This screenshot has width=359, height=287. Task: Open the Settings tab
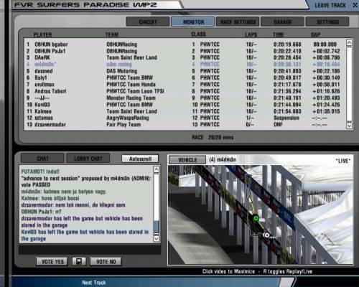[327, 22]
